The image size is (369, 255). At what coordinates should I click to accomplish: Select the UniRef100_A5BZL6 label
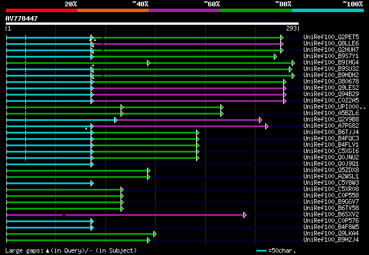(x=331, y=113)
